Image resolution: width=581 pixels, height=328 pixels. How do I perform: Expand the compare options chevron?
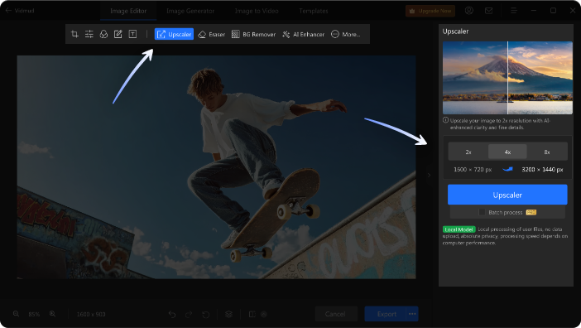click(264, 314)
